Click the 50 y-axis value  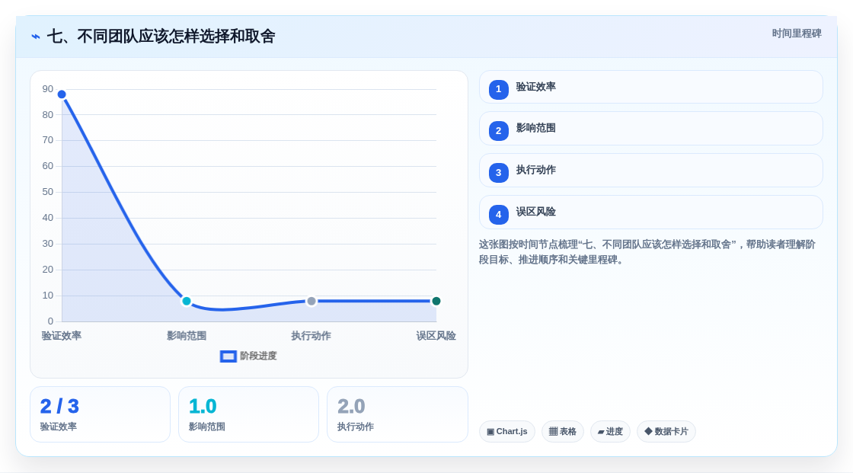[x=48, y=192]
